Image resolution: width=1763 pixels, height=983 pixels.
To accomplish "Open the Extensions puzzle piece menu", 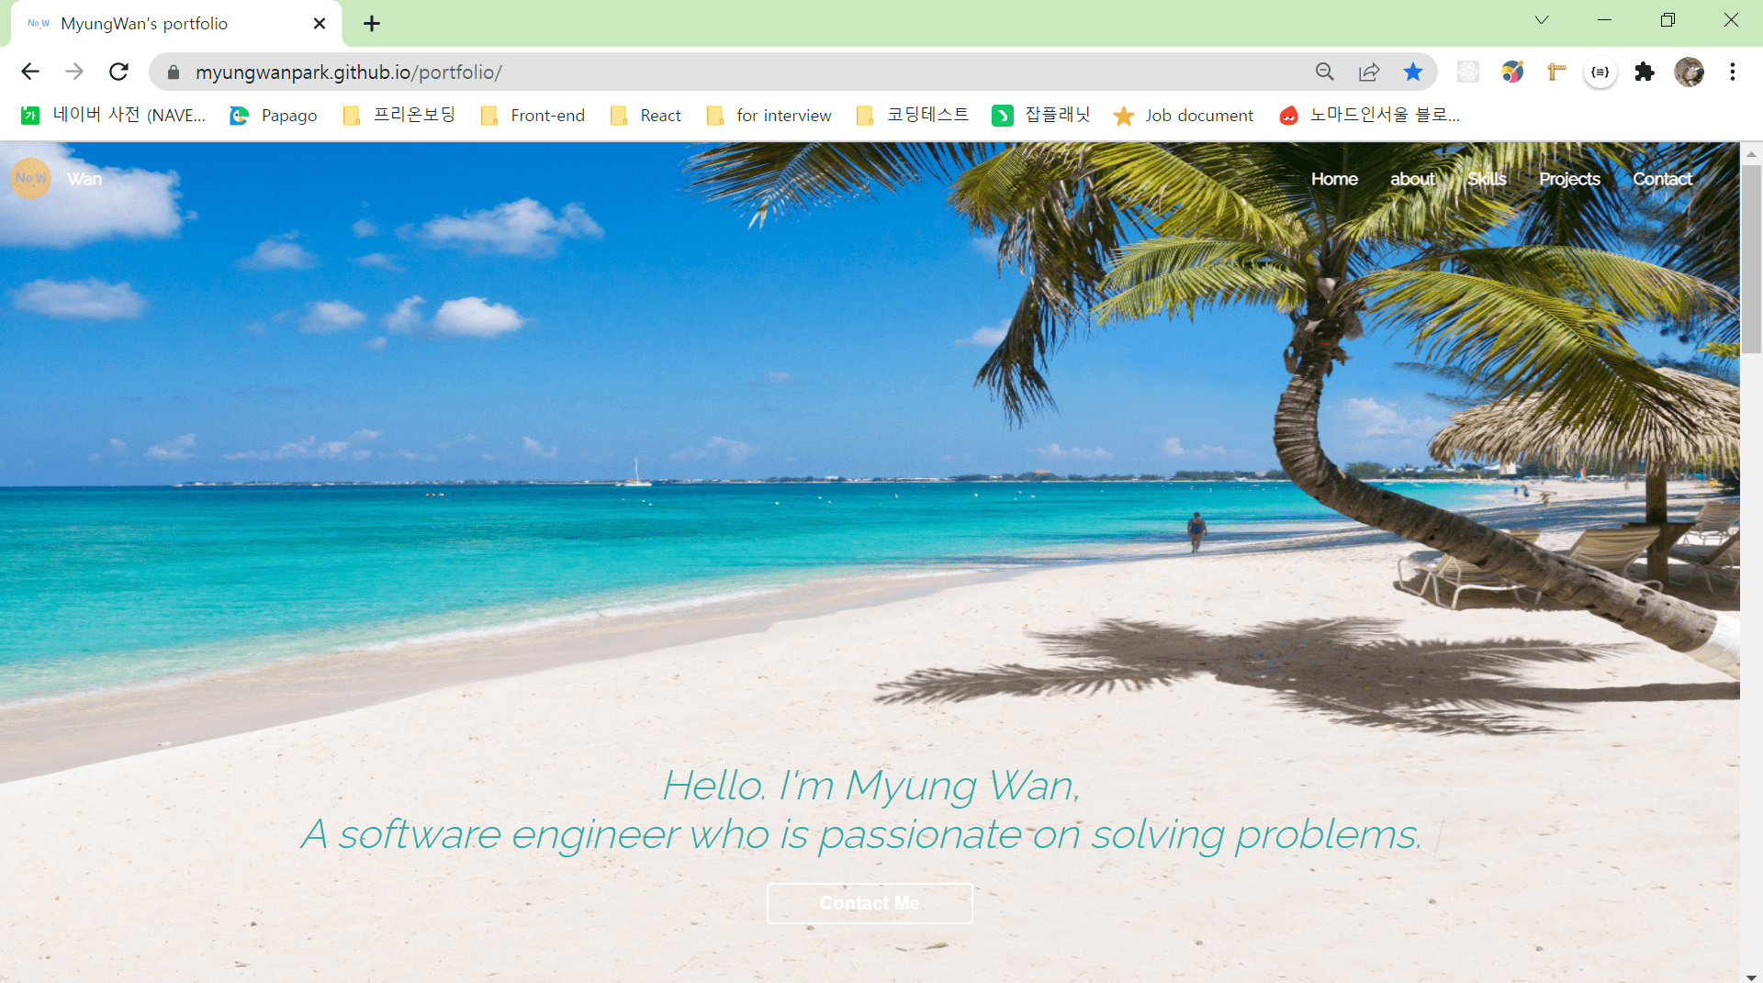I will 1645,72.
